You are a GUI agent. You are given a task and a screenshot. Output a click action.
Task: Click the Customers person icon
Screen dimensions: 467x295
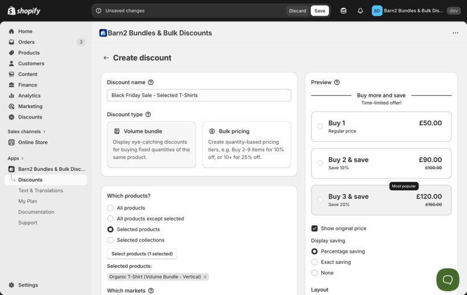pyautogui.click(x=11, y=63)
